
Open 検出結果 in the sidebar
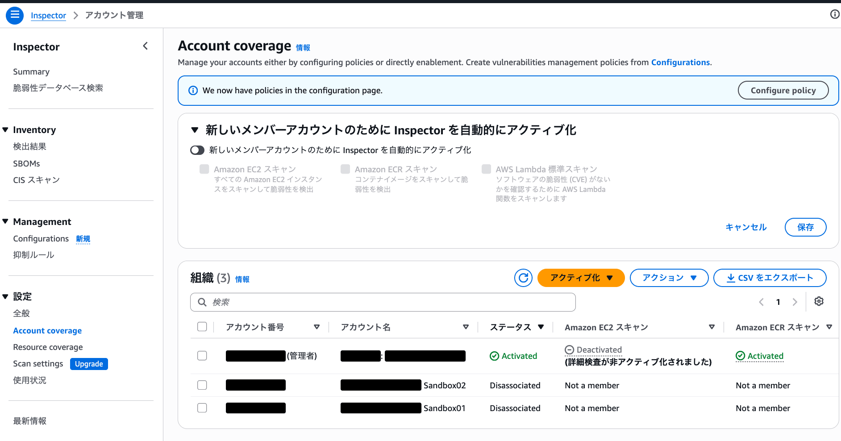point(30,146)
